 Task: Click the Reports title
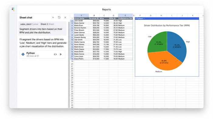tap(106, 9)
